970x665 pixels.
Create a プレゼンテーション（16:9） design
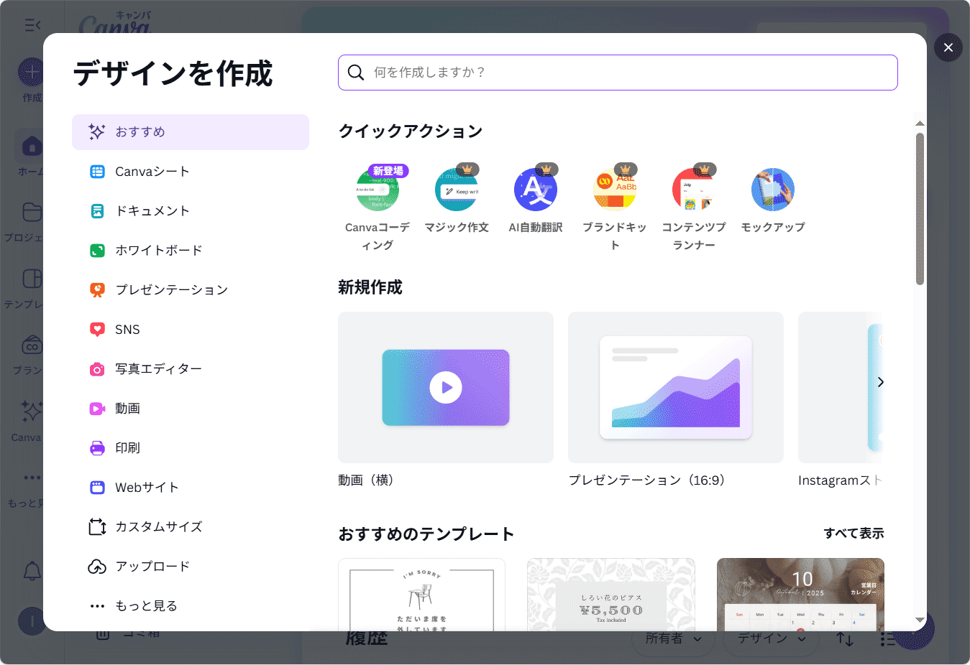(x=676, y=388)
